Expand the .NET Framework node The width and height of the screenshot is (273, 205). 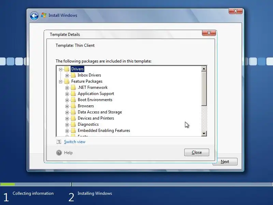(x=67, y=88)
